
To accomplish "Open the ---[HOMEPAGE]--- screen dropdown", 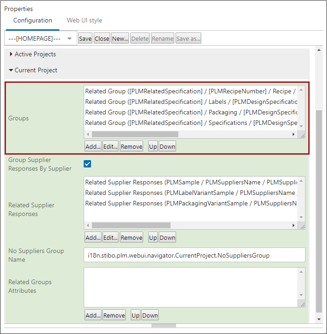I will 40,38.
